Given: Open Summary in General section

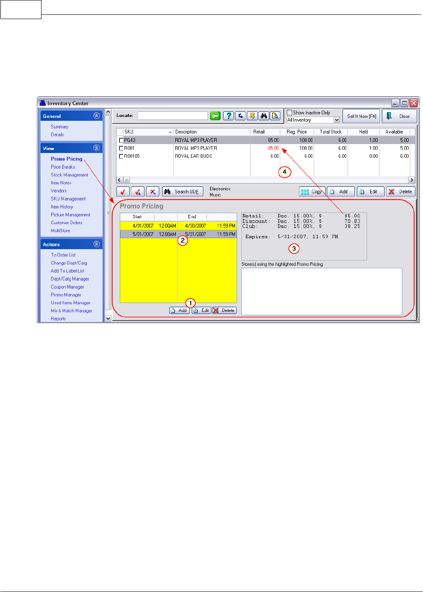Looking at the screenshot, I should 60,127.
